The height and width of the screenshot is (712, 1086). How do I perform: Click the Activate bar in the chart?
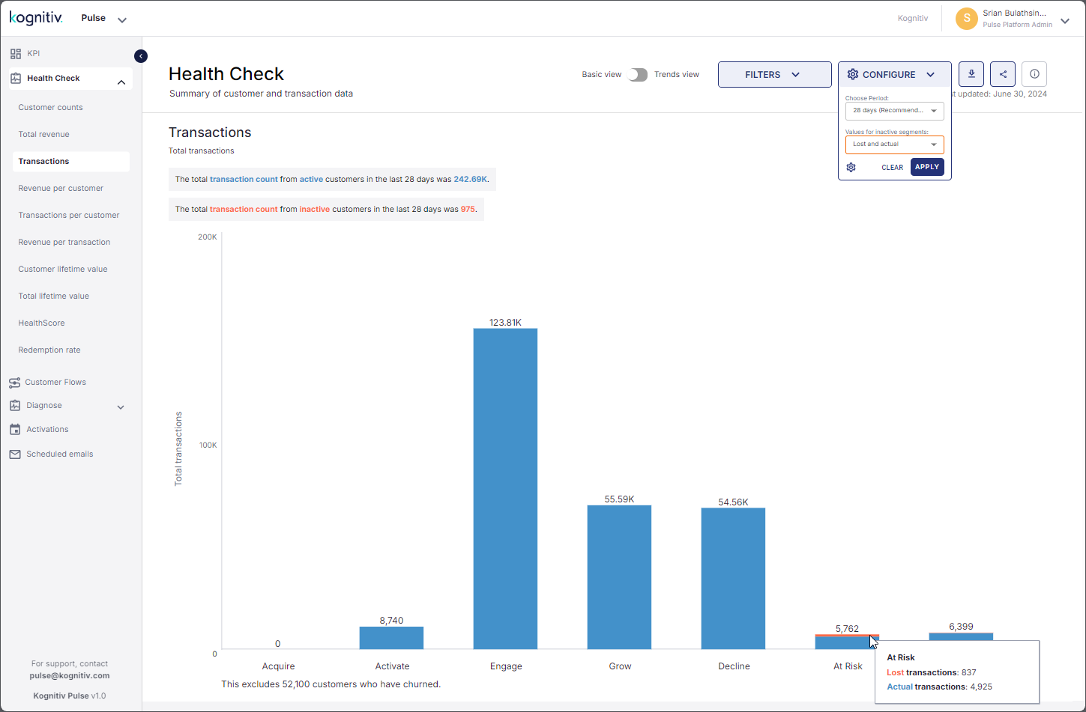(391, 638)
